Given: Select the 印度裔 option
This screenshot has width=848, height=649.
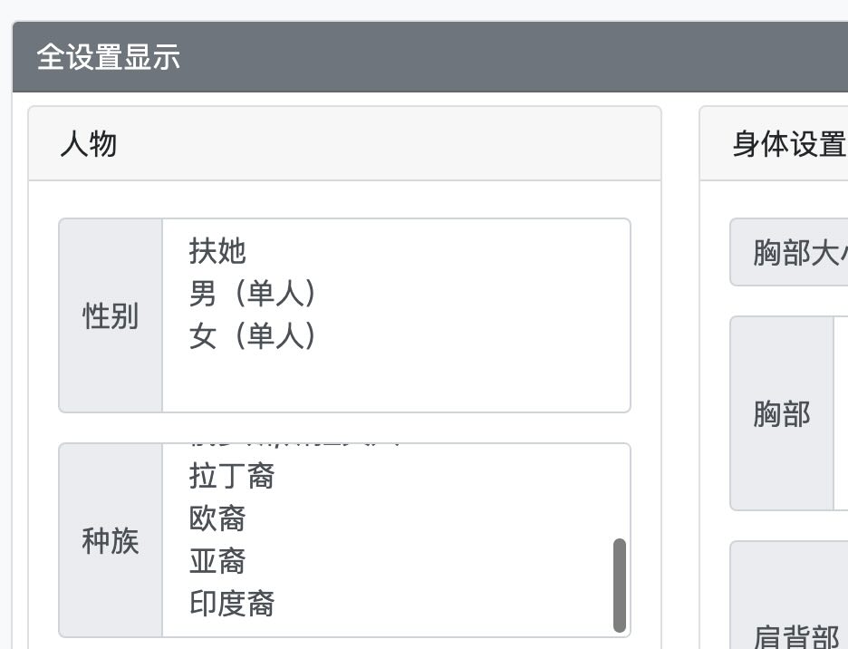Looking at the screenshot, I should click(232, 605).
